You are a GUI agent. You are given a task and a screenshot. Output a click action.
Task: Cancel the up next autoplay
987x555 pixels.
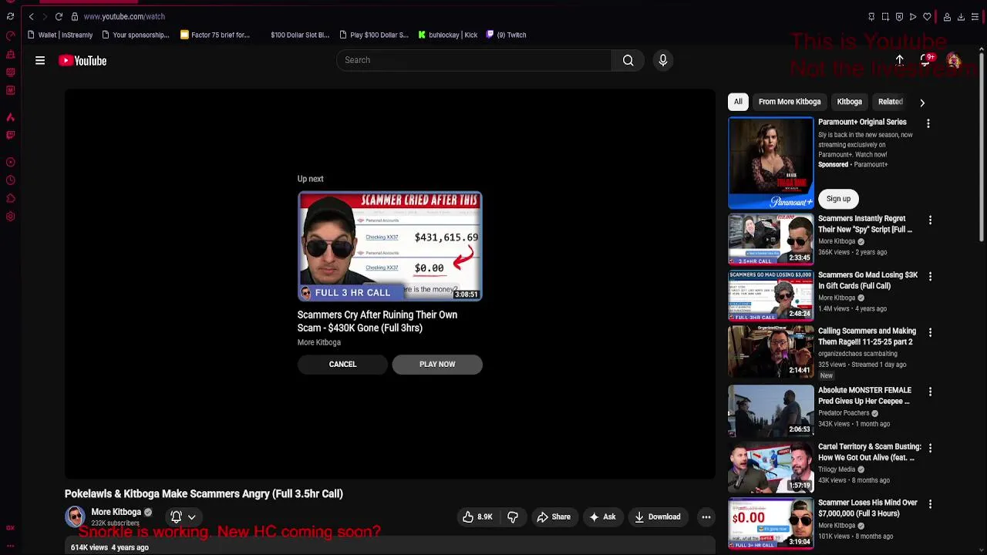(x=342, y=364)
